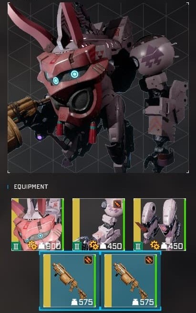Viewport: 196px width, 313px height.
Task: Click the tier III badge on the arm card
Action: pos(77,246)
